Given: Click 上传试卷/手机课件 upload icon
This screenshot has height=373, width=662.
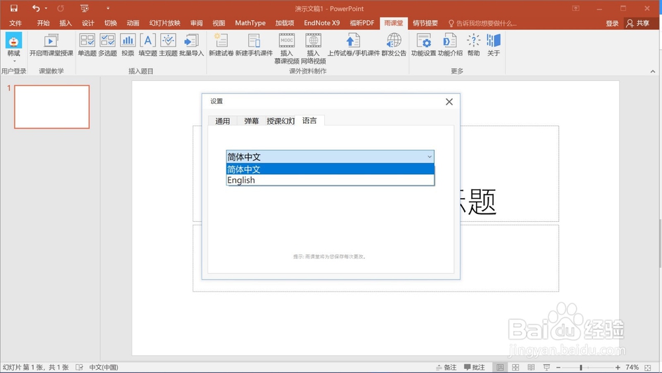Looking at the screenshot, I should pyautogui.click(x=353, y=41).
